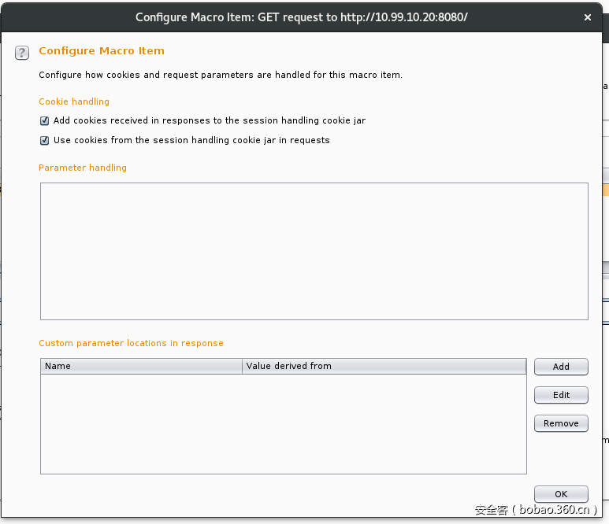The height and width of the screenshot is (524, 609).
Task: Click the dialog title bar text
Action: [x=301, y=17]
